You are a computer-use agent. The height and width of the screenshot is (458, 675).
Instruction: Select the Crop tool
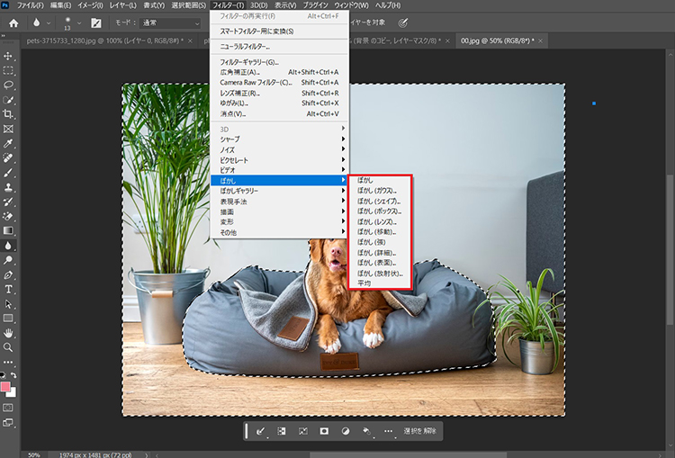click(8, 114)
